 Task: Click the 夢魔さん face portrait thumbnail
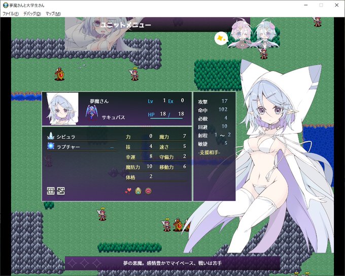[62, 109]
